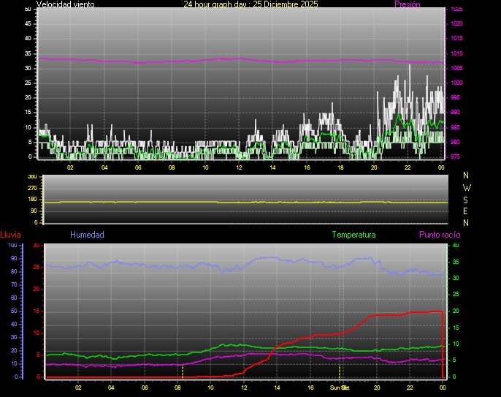Click the top 'N' compass direction letter
The image size is (501, 397).
coord(467,175)
